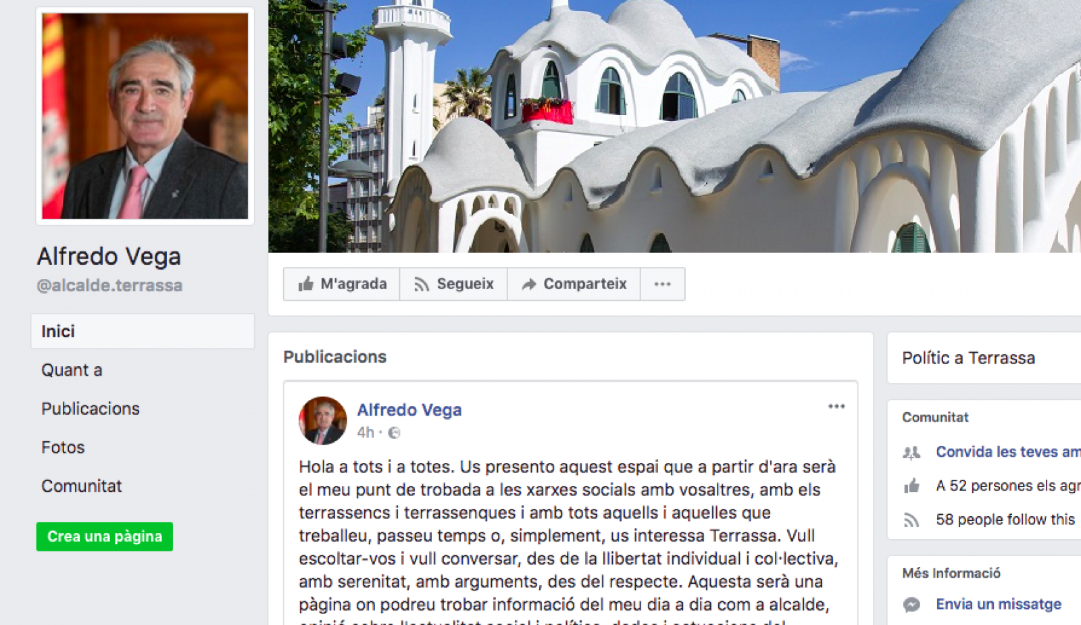Open the Quant a section
This screenshot has width=1081, height=625.
click(72, 370)
